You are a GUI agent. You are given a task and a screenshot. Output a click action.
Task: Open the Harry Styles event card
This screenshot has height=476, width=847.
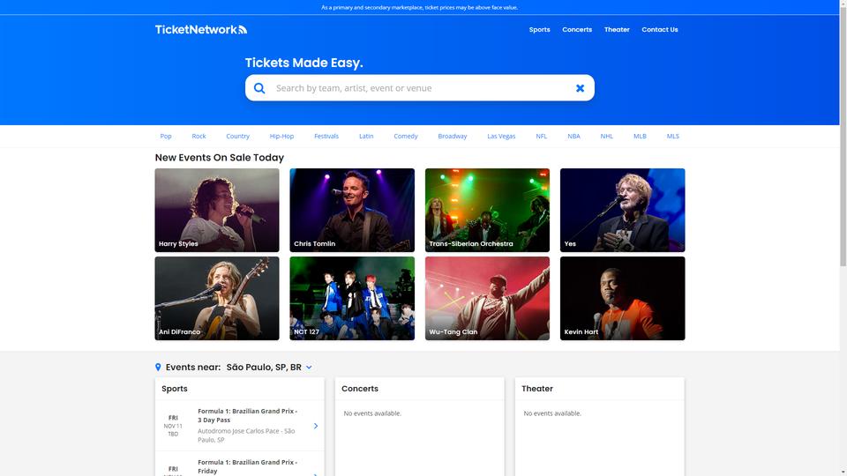pyautogui.click(x=217, y=210)
